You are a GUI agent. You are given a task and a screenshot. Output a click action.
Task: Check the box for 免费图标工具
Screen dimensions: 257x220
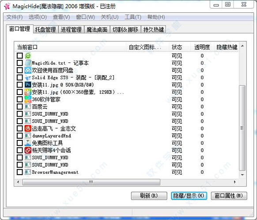click(20, 143)
